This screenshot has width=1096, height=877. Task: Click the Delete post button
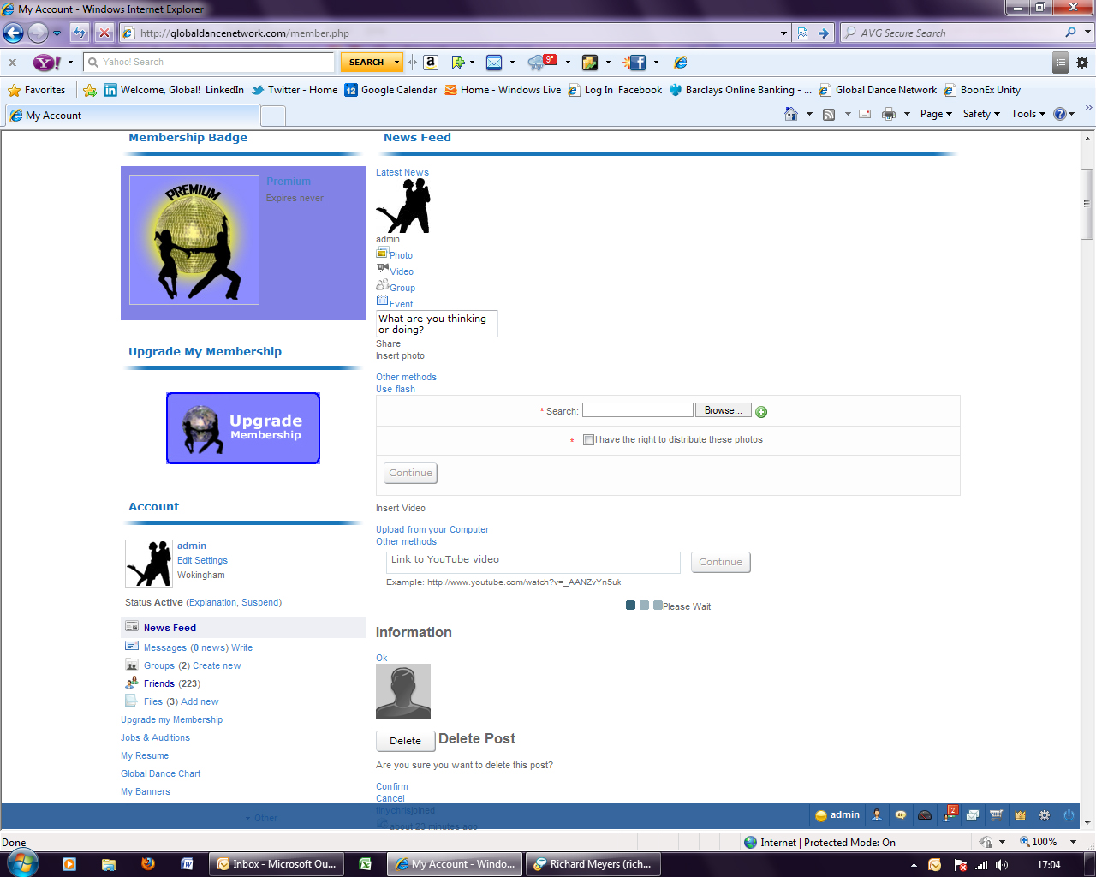(406, 741)
